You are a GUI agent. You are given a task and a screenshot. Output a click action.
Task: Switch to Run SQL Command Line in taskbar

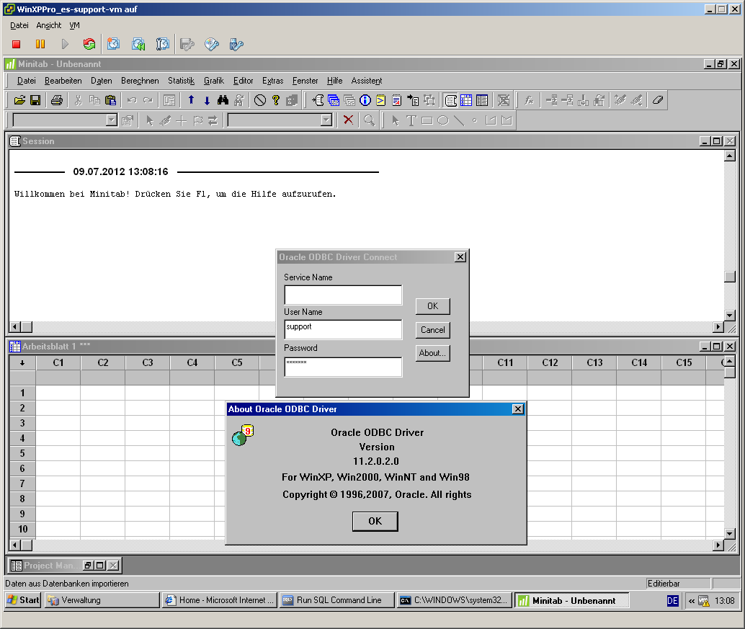click(337, 600)
